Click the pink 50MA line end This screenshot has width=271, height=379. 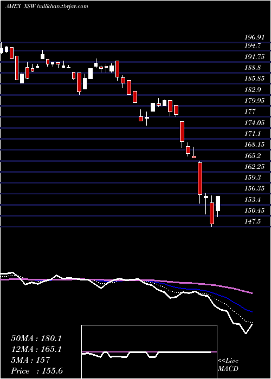252,293
